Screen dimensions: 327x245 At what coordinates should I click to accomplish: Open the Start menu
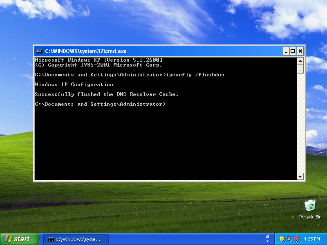19,239
